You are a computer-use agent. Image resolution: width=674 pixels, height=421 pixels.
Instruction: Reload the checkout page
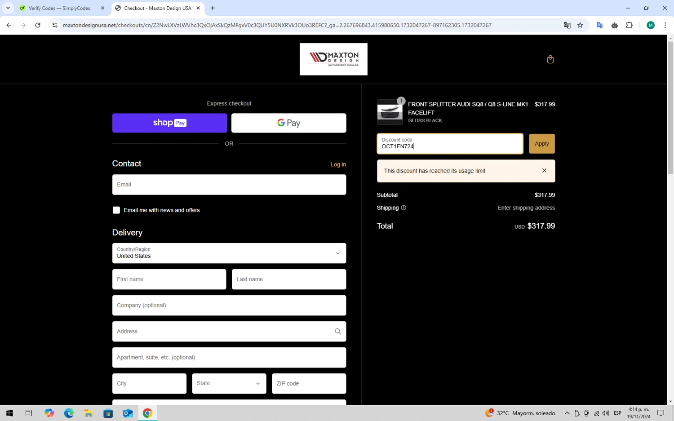[x=38, y=25]
